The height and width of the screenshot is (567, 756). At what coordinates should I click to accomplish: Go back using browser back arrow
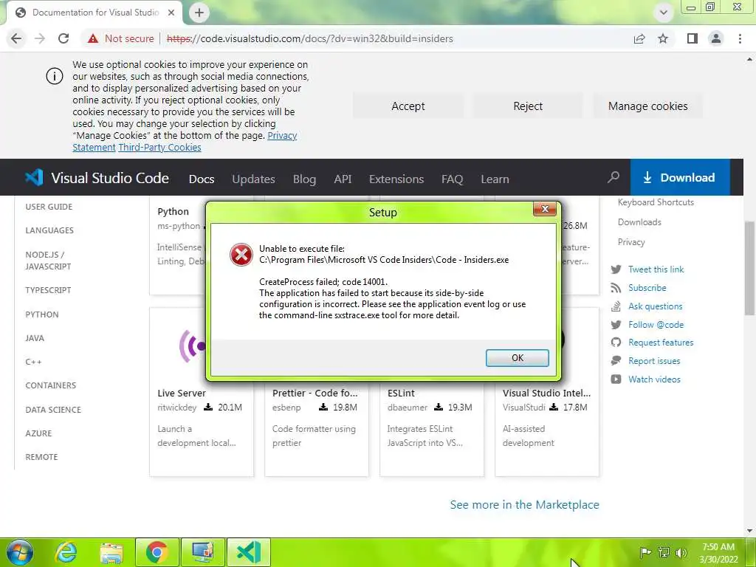(16, 38)
